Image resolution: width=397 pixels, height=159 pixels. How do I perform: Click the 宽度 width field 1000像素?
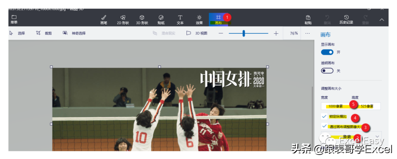click(x=336, y=106)
